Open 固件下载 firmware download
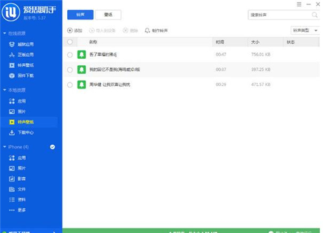 tap(21, 76)
